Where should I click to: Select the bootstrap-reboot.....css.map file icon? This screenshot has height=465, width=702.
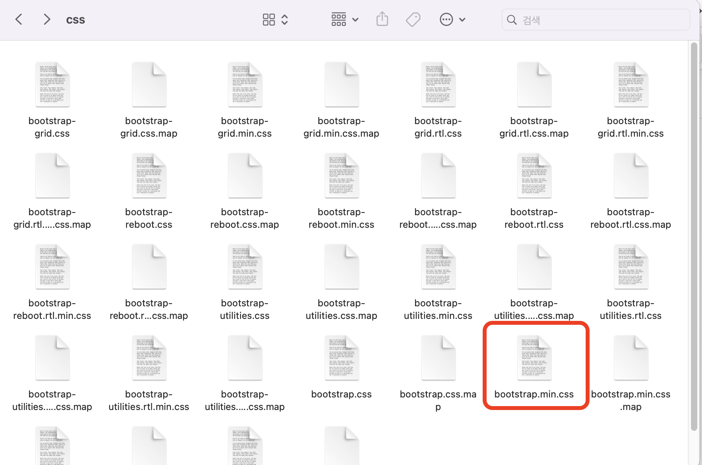438,176
